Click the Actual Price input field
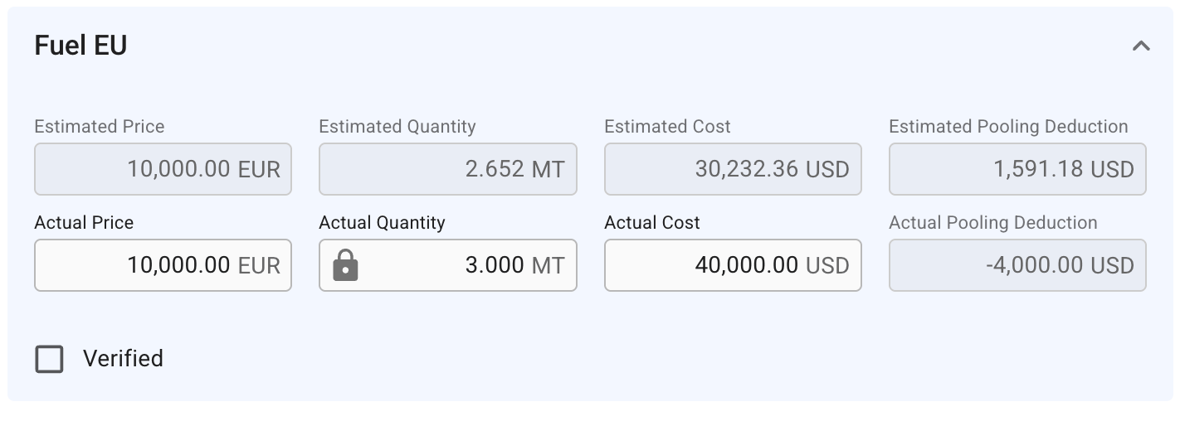Viewport: 1180px width, 426px height. (x=163, y=265)
